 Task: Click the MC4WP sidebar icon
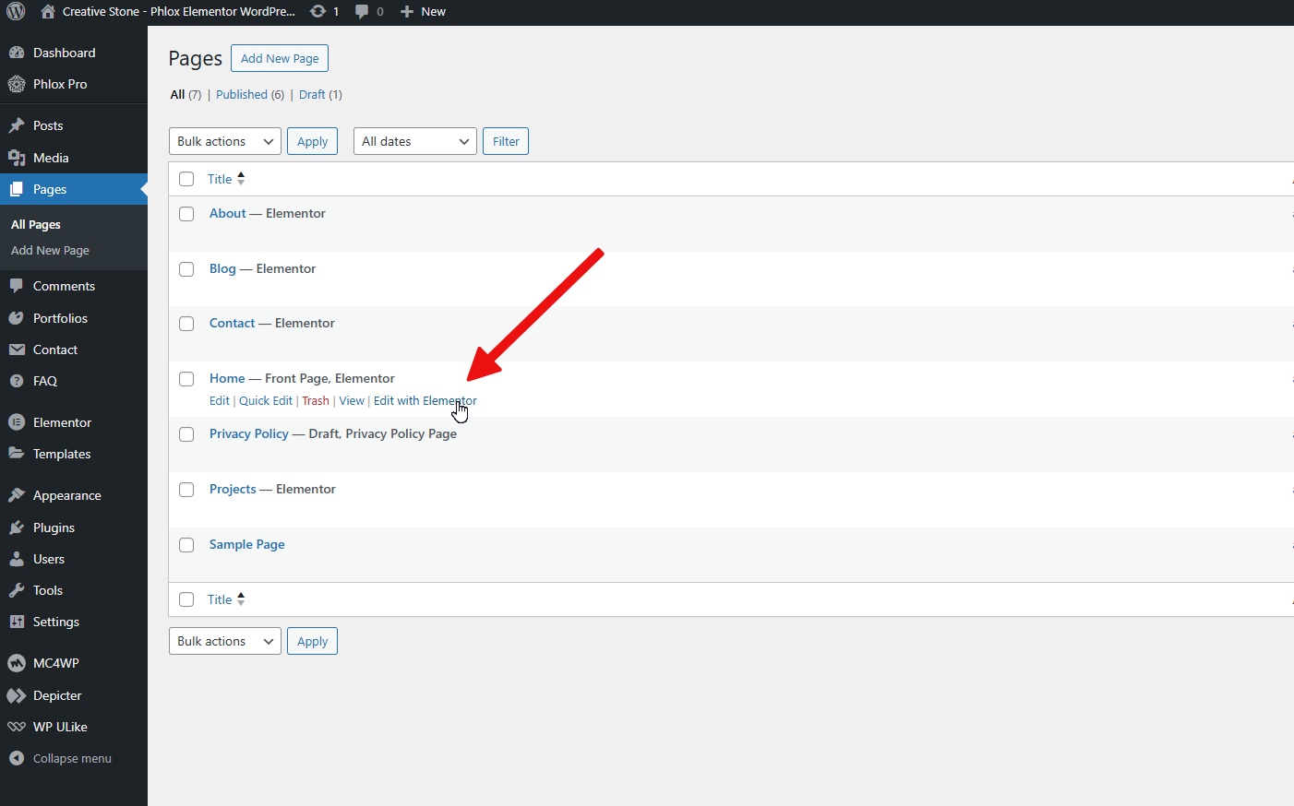coord(17,663)
